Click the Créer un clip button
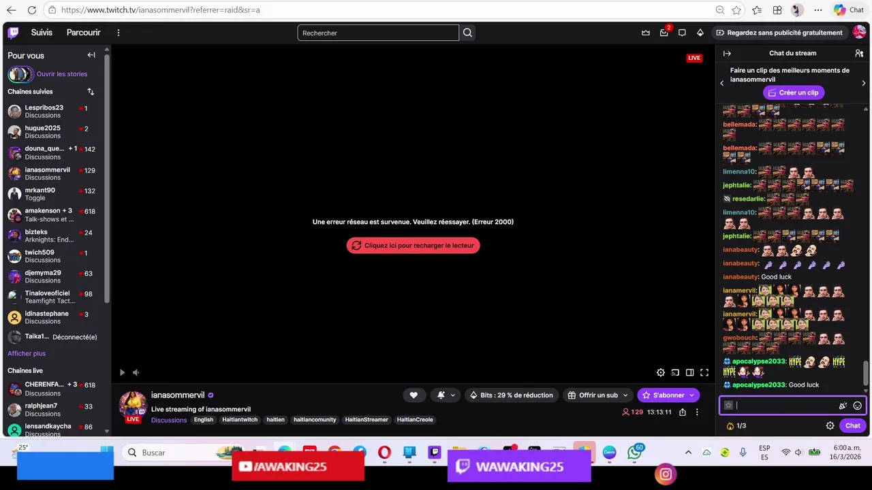Screen dimensions: 872x490 [x=793, y=93]
